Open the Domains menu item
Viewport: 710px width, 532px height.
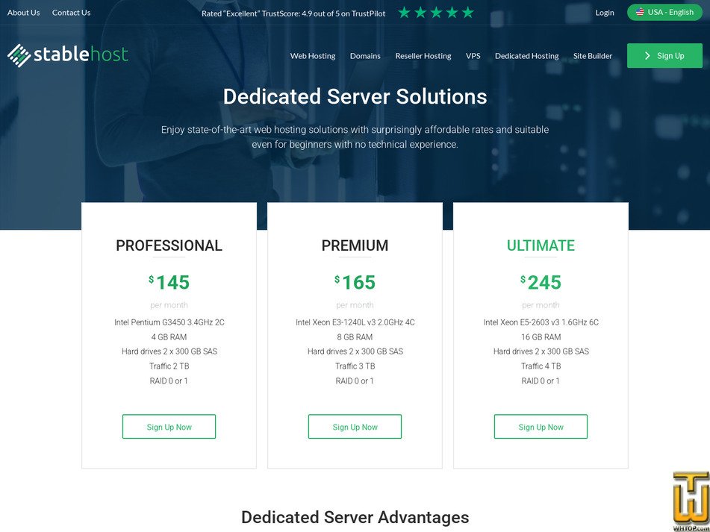click(365, 56)
